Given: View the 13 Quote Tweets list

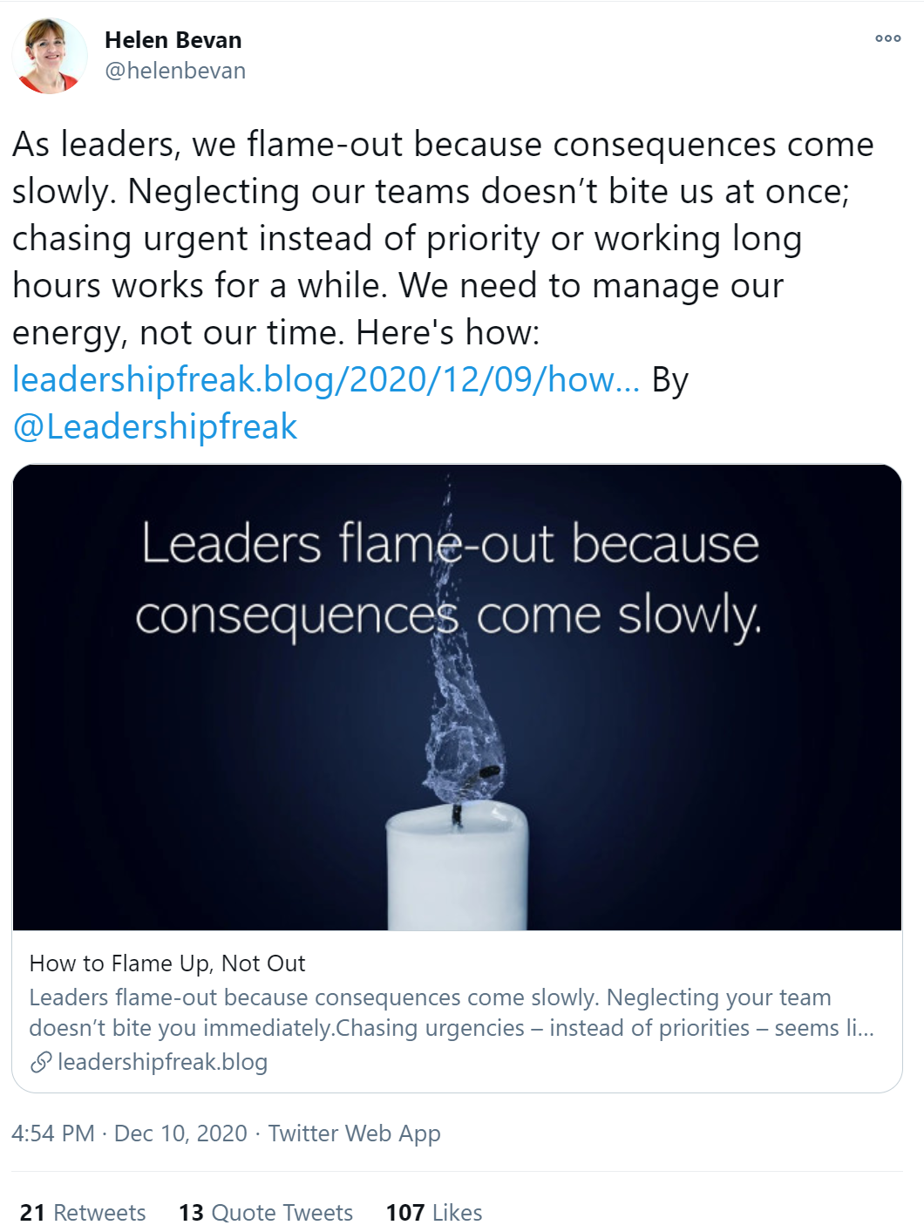Looking at the screenshot, I should (x=266, y=1213).
